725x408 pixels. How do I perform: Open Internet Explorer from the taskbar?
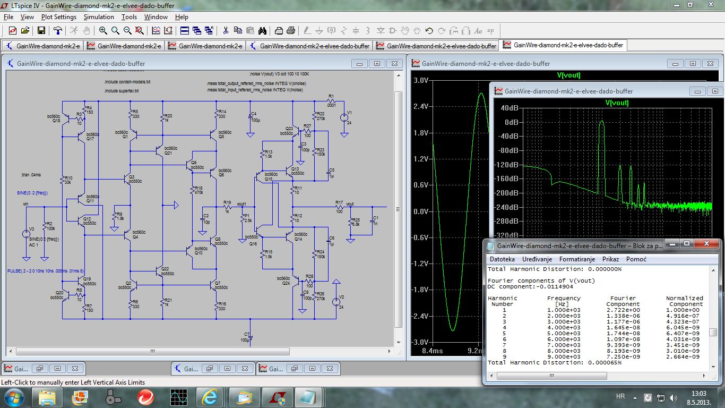(210, 397)
